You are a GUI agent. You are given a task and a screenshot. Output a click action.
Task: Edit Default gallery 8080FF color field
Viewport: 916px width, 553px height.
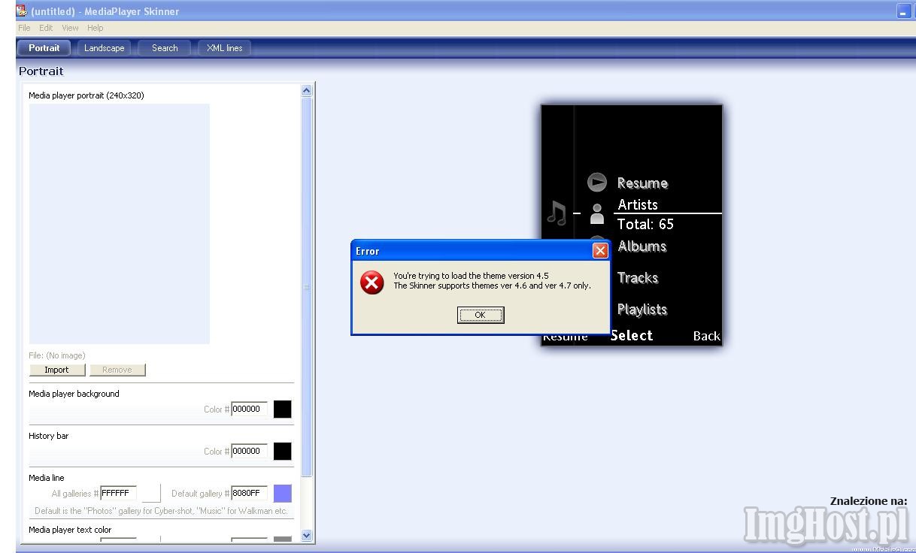(249, 494)
